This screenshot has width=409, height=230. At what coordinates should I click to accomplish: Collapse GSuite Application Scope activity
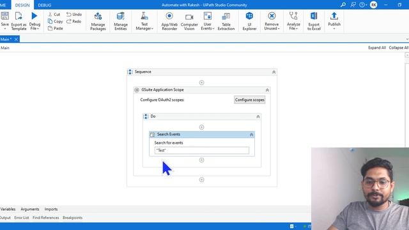267,90
